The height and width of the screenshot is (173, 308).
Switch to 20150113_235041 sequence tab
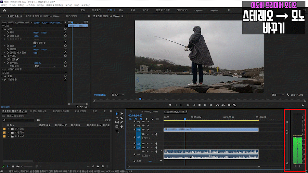pos(149,111)
